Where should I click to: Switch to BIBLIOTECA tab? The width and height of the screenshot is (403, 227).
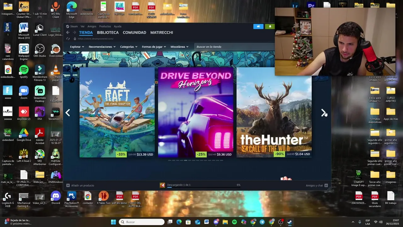pyautogui.click(x=108, y=32)
